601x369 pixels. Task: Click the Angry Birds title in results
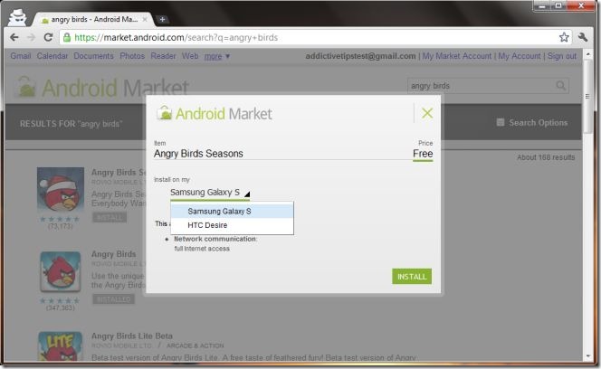coord(113,254)
